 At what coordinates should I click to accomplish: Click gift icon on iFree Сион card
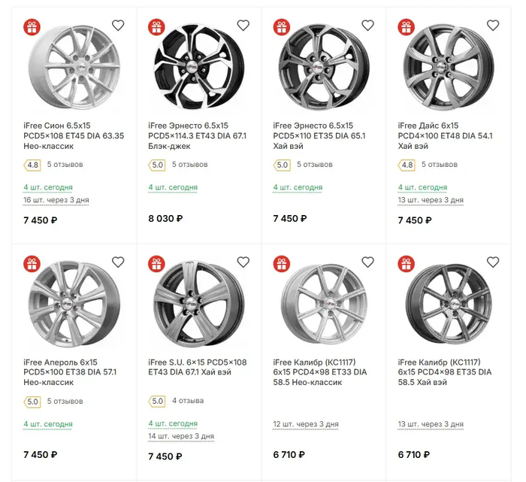(x=32, y=27)
